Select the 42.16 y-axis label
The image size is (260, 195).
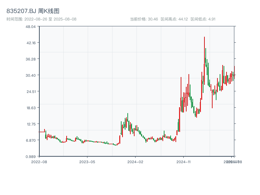tap(31, 43)
